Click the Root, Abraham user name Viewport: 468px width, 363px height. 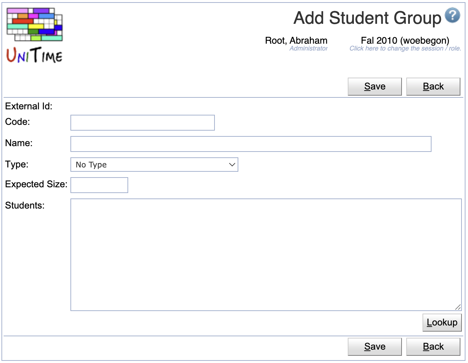pos(296,40)
